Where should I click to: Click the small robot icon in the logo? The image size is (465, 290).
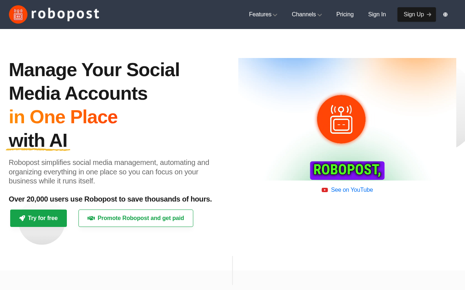tap(18, 14)
